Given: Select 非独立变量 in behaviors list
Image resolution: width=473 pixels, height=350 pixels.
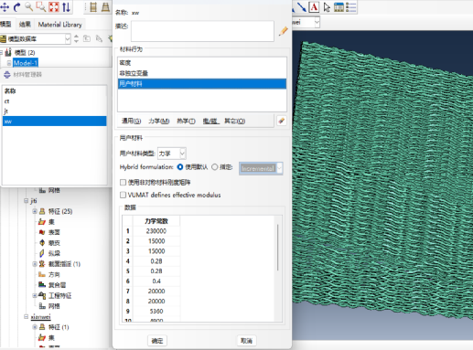Looking at the screenshot, I should pyautogui.click(x=202, y=73).
